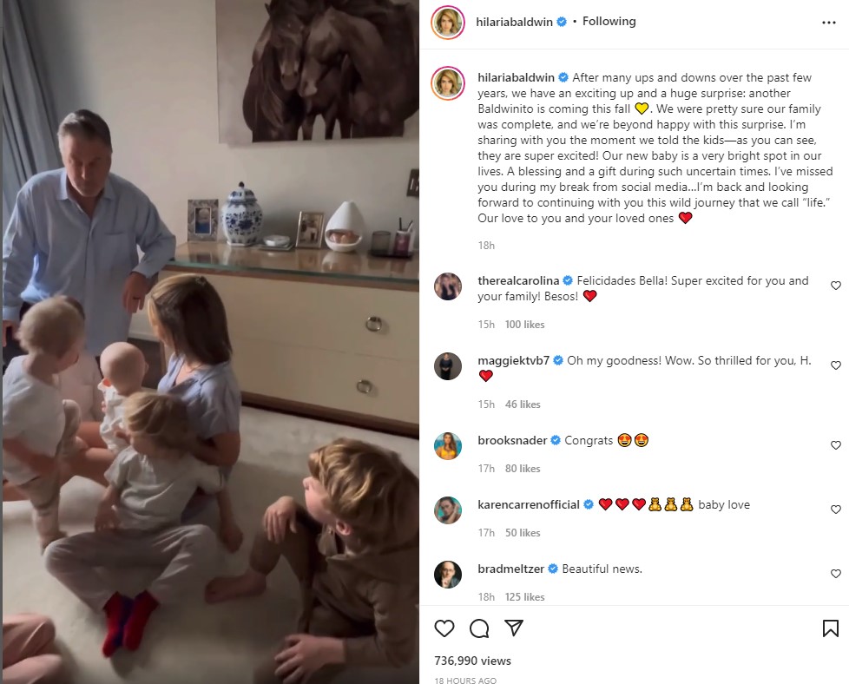Like karencarrenofficial's baby love comment

[x=835, y=510]
